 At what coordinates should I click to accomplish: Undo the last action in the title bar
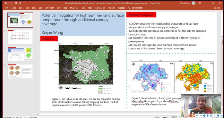pos(10,3)
